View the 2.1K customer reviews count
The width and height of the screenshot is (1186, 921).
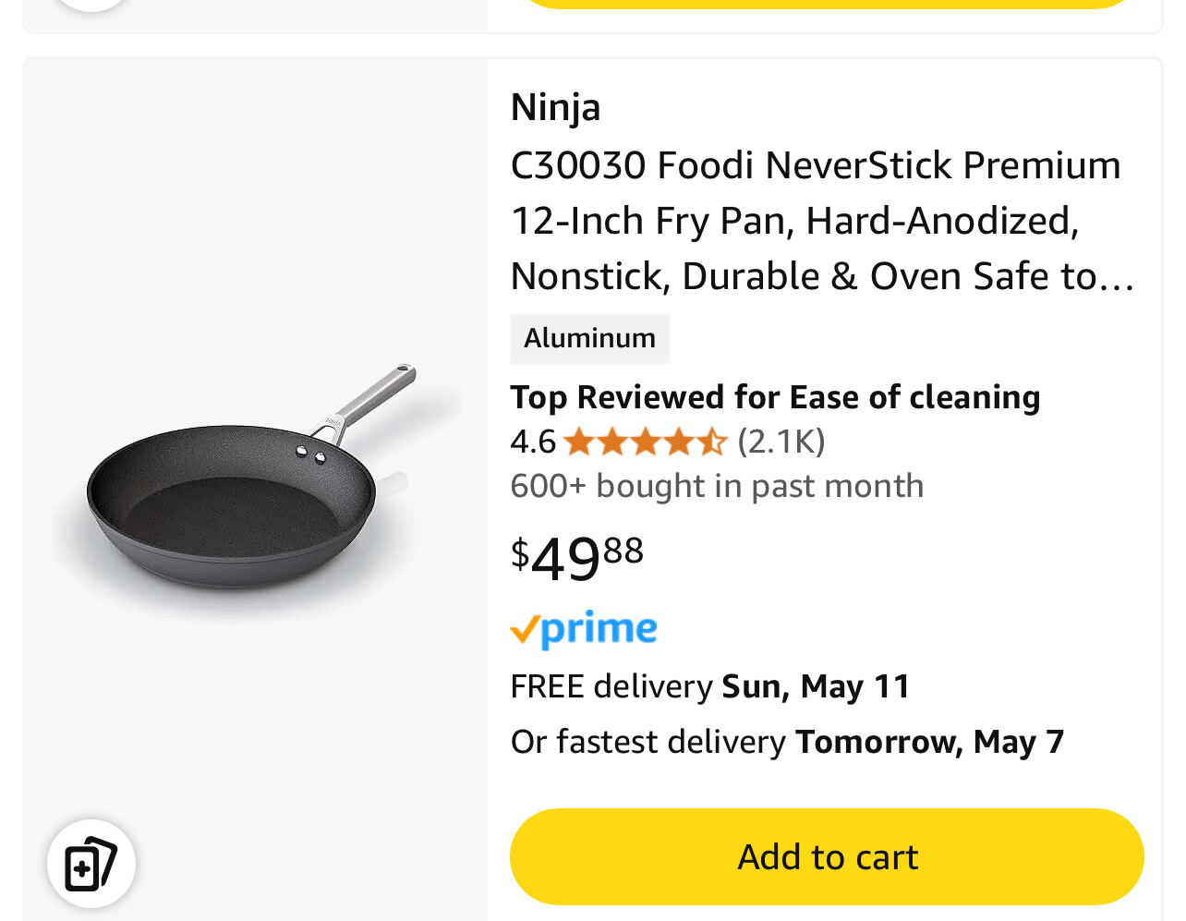pos(781,442)
